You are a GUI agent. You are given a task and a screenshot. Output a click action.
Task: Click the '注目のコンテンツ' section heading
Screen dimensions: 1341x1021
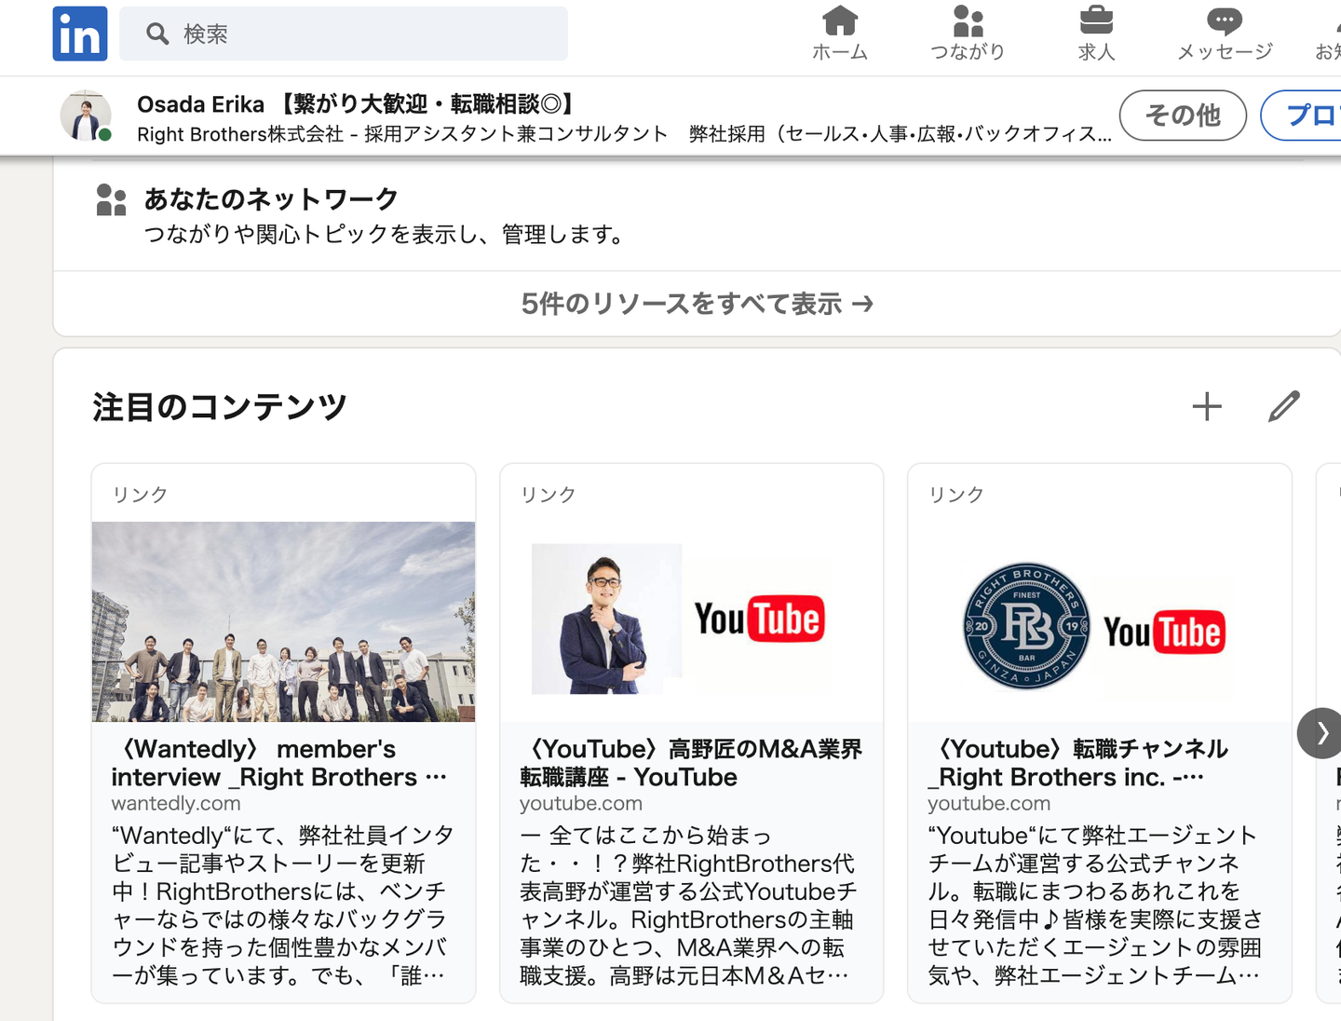220,407
